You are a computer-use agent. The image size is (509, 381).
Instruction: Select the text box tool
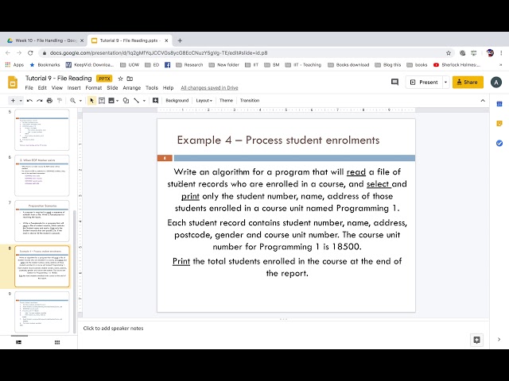pos(102,101)
